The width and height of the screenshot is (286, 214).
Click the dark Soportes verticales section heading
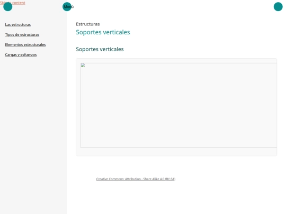tap(100, 49)
